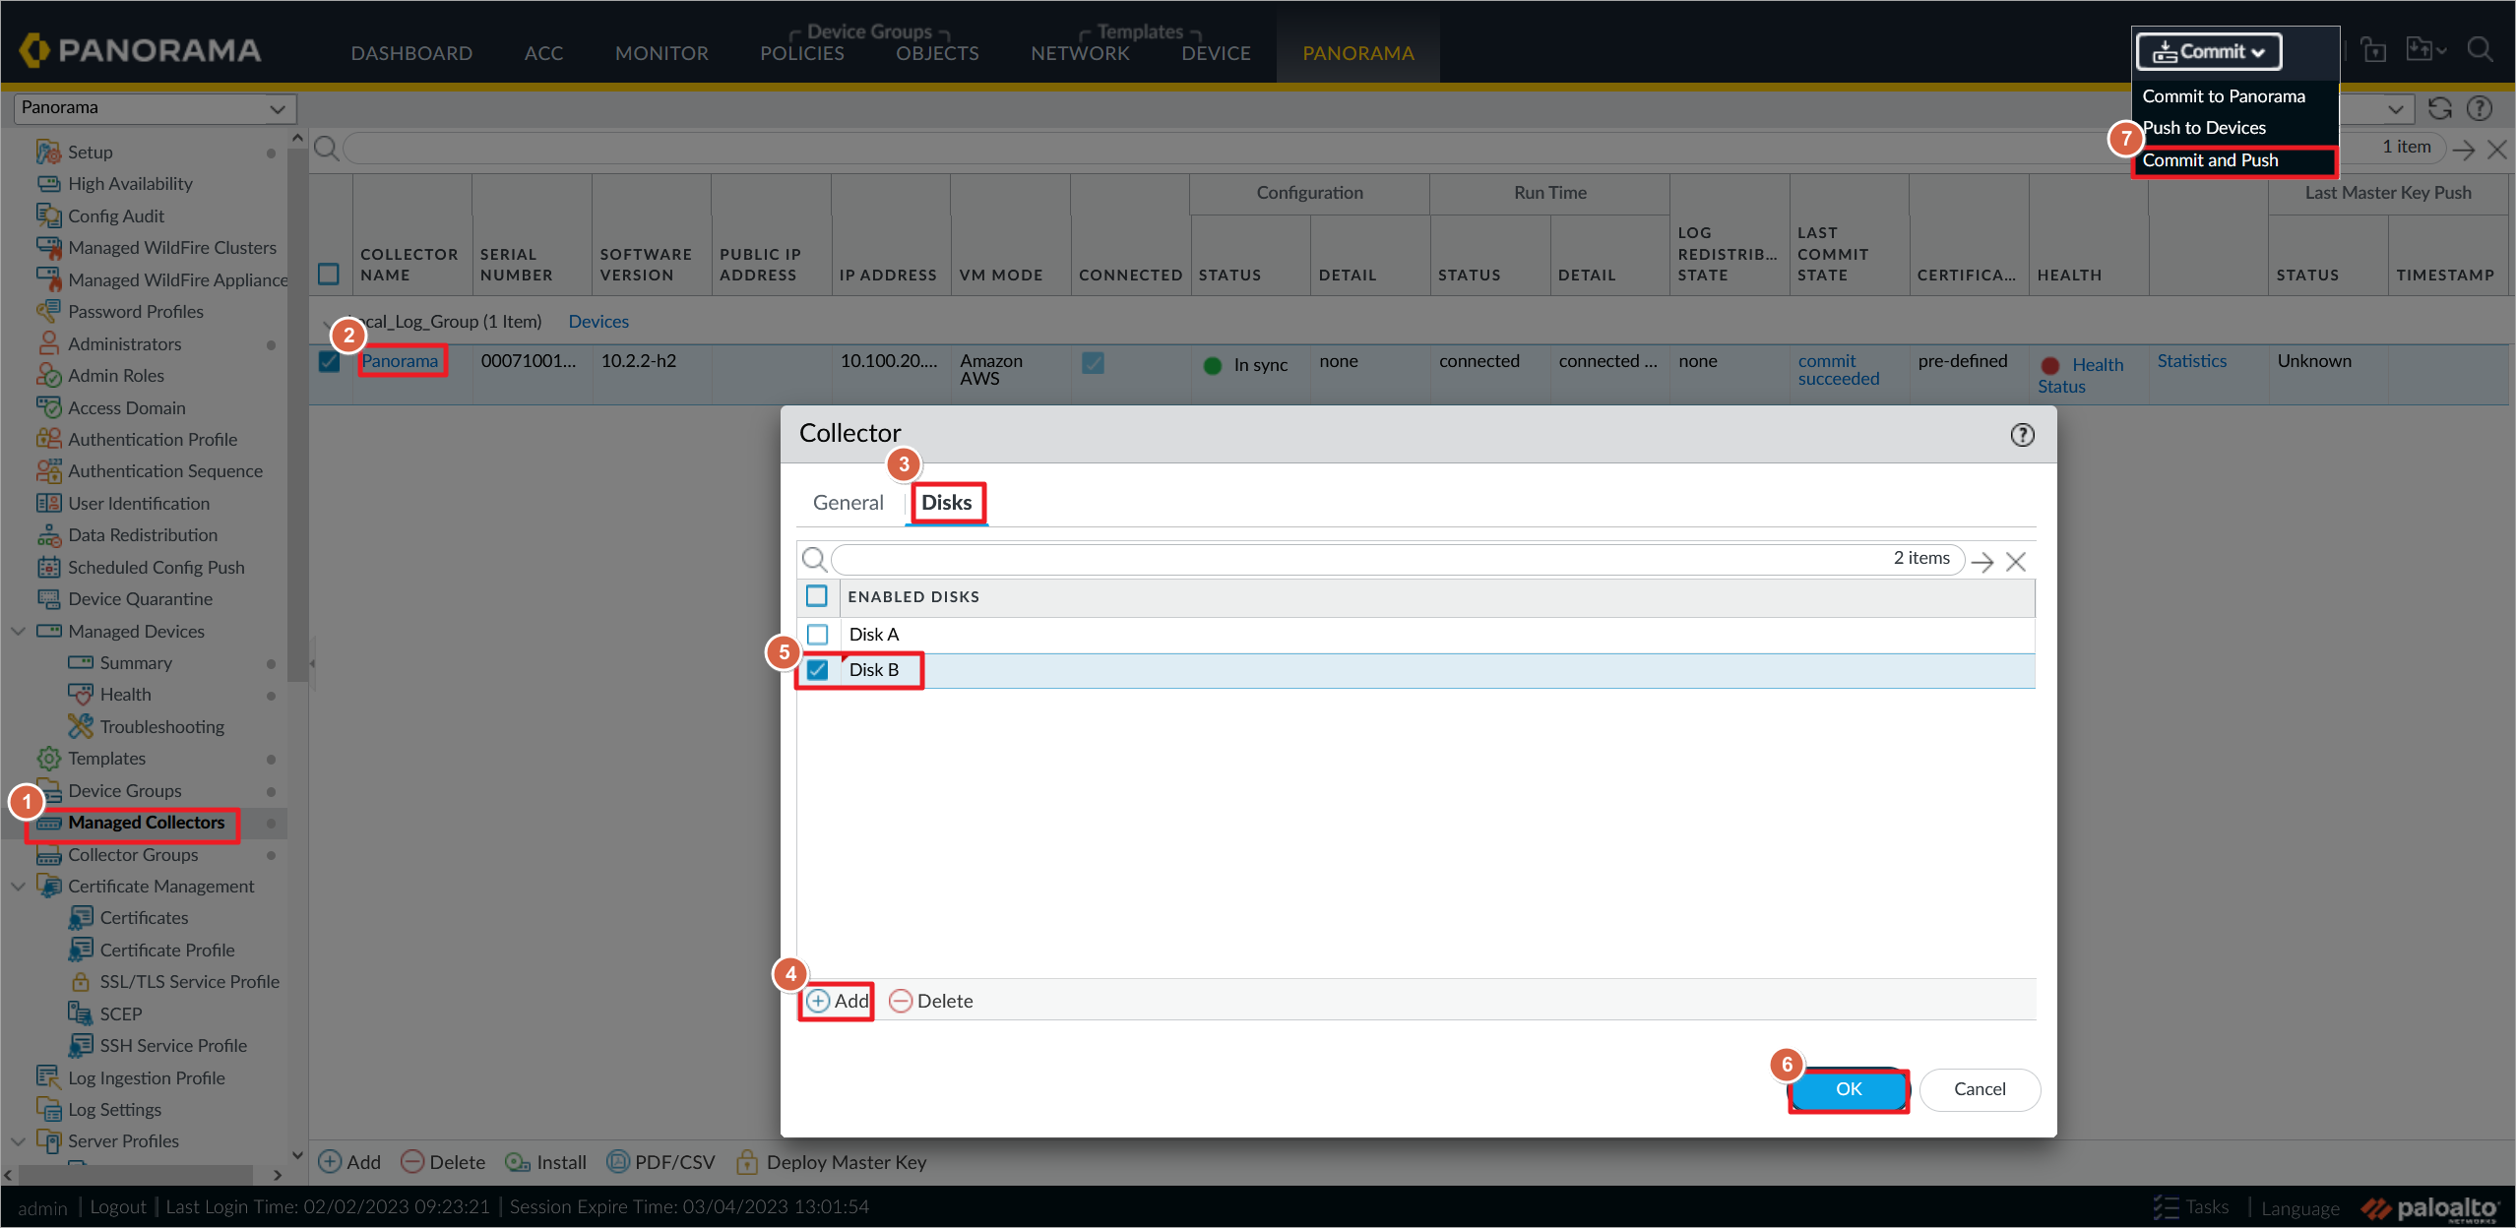The image size is (2516, 1228).
Task: Open Access Domain icon
Action: (x=48, y=407)
